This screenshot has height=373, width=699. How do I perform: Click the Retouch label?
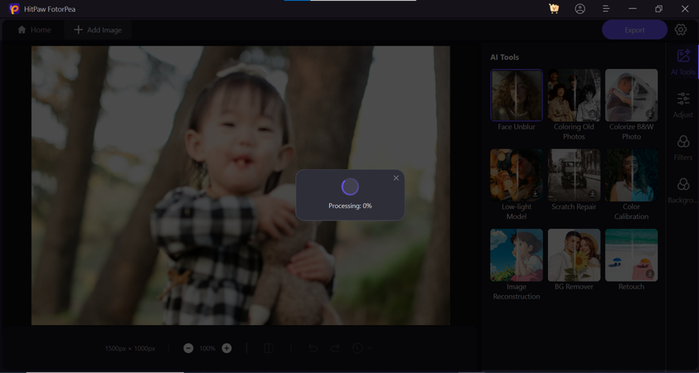[x=631, y=287]
